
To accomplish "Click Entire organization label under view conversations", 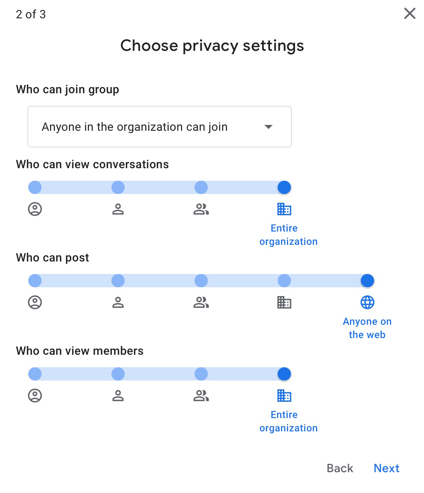I will 288,235.
